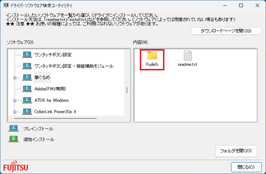Close the window with X button
This screenshot has width=266, height=174.
[257, 5]
